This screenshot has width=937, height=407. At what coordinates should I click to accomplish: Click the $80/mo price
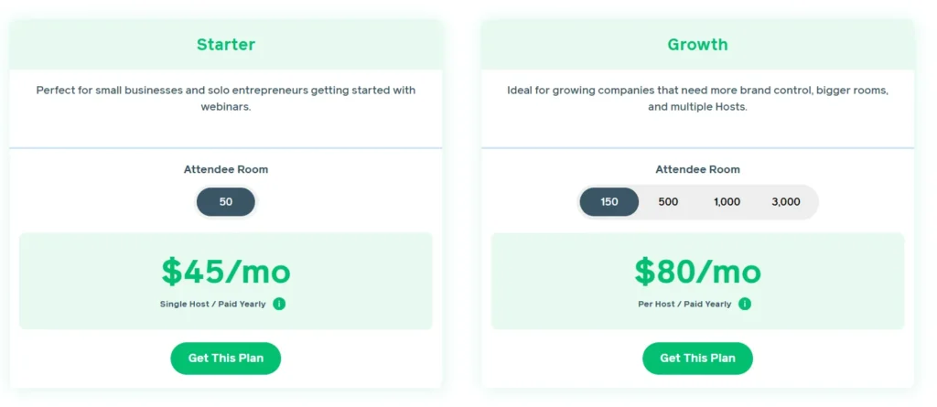click(x=697, y=272)
